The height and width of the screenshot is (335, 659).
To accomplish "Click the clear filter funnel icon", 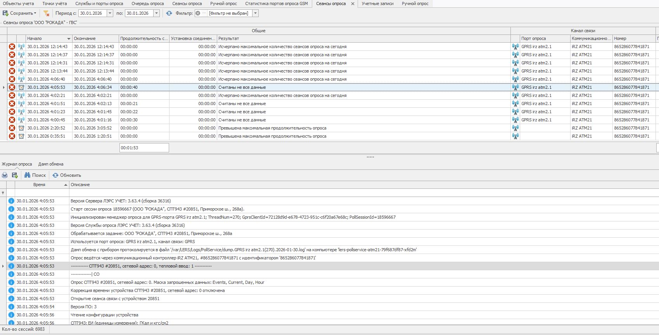I will point(46,13).
